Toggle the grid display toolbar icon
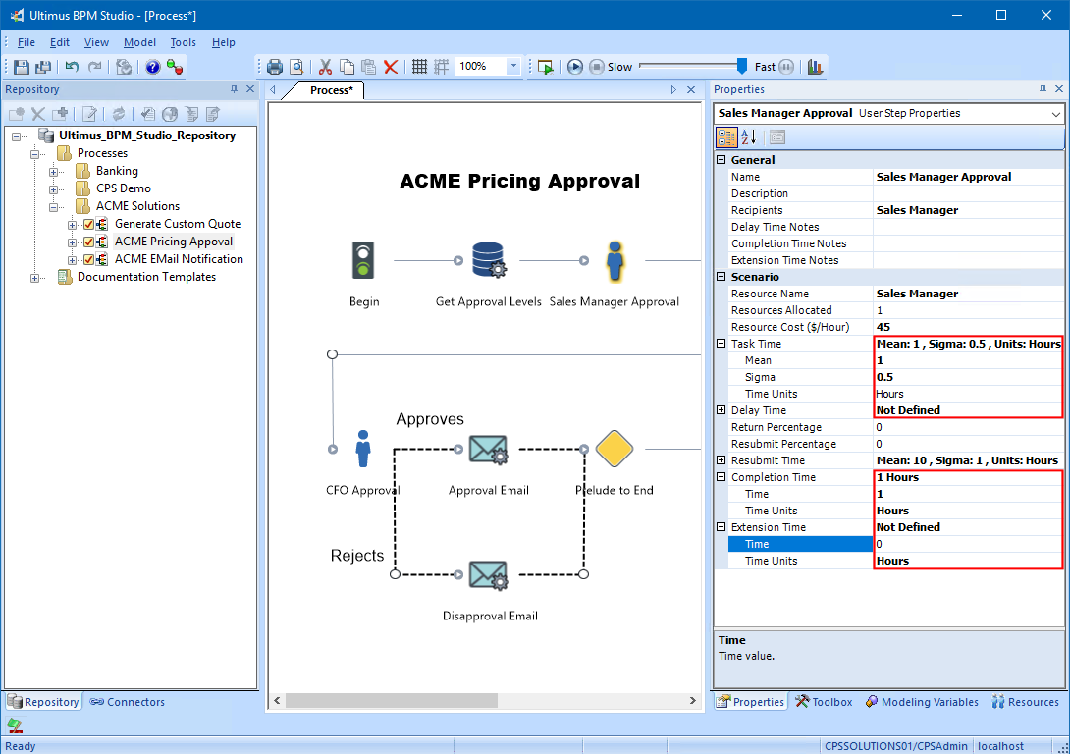Image resolution: width=1070 pixels, height=754 pixels. point(419,67)
